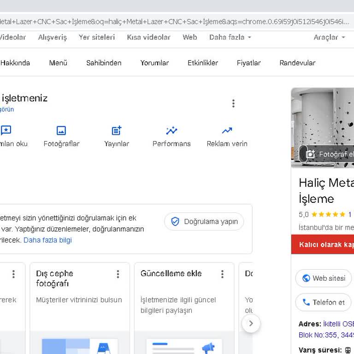This screenshot has height=354, width=354.
Task: Click the Haliç Metal business name heading
Action: tap(326, 191)
